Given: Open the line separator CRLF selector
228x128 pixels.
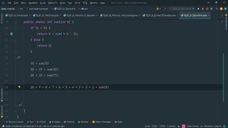Looking at the screenshot, I should tap(154, 126).
